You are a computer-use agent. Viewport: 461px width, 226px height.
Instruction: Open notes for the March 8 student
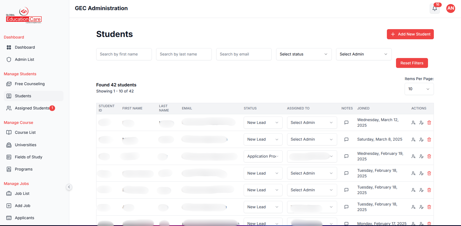click(346, 140)
